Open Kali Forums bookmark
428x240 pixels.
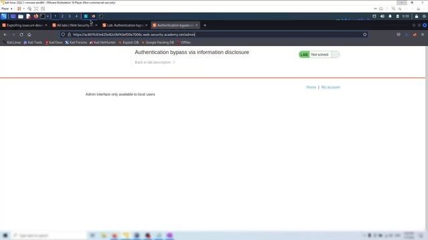click(x=76, y=43)
